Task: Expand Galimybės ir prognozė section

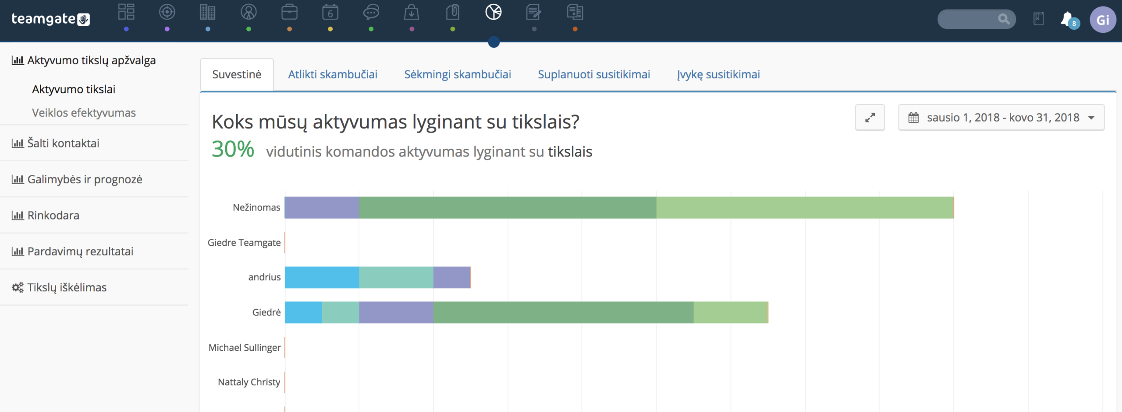Action: click(x=77, y=179)
